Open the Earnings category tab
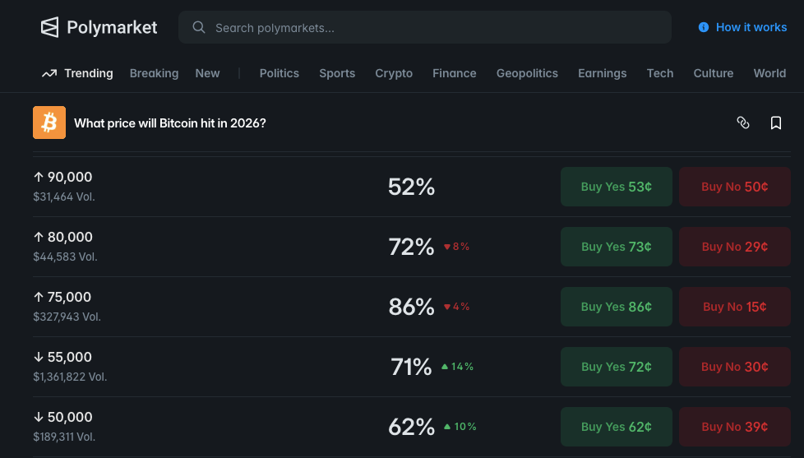The width and height of the screenshot is (804, 458). (602, 73)
